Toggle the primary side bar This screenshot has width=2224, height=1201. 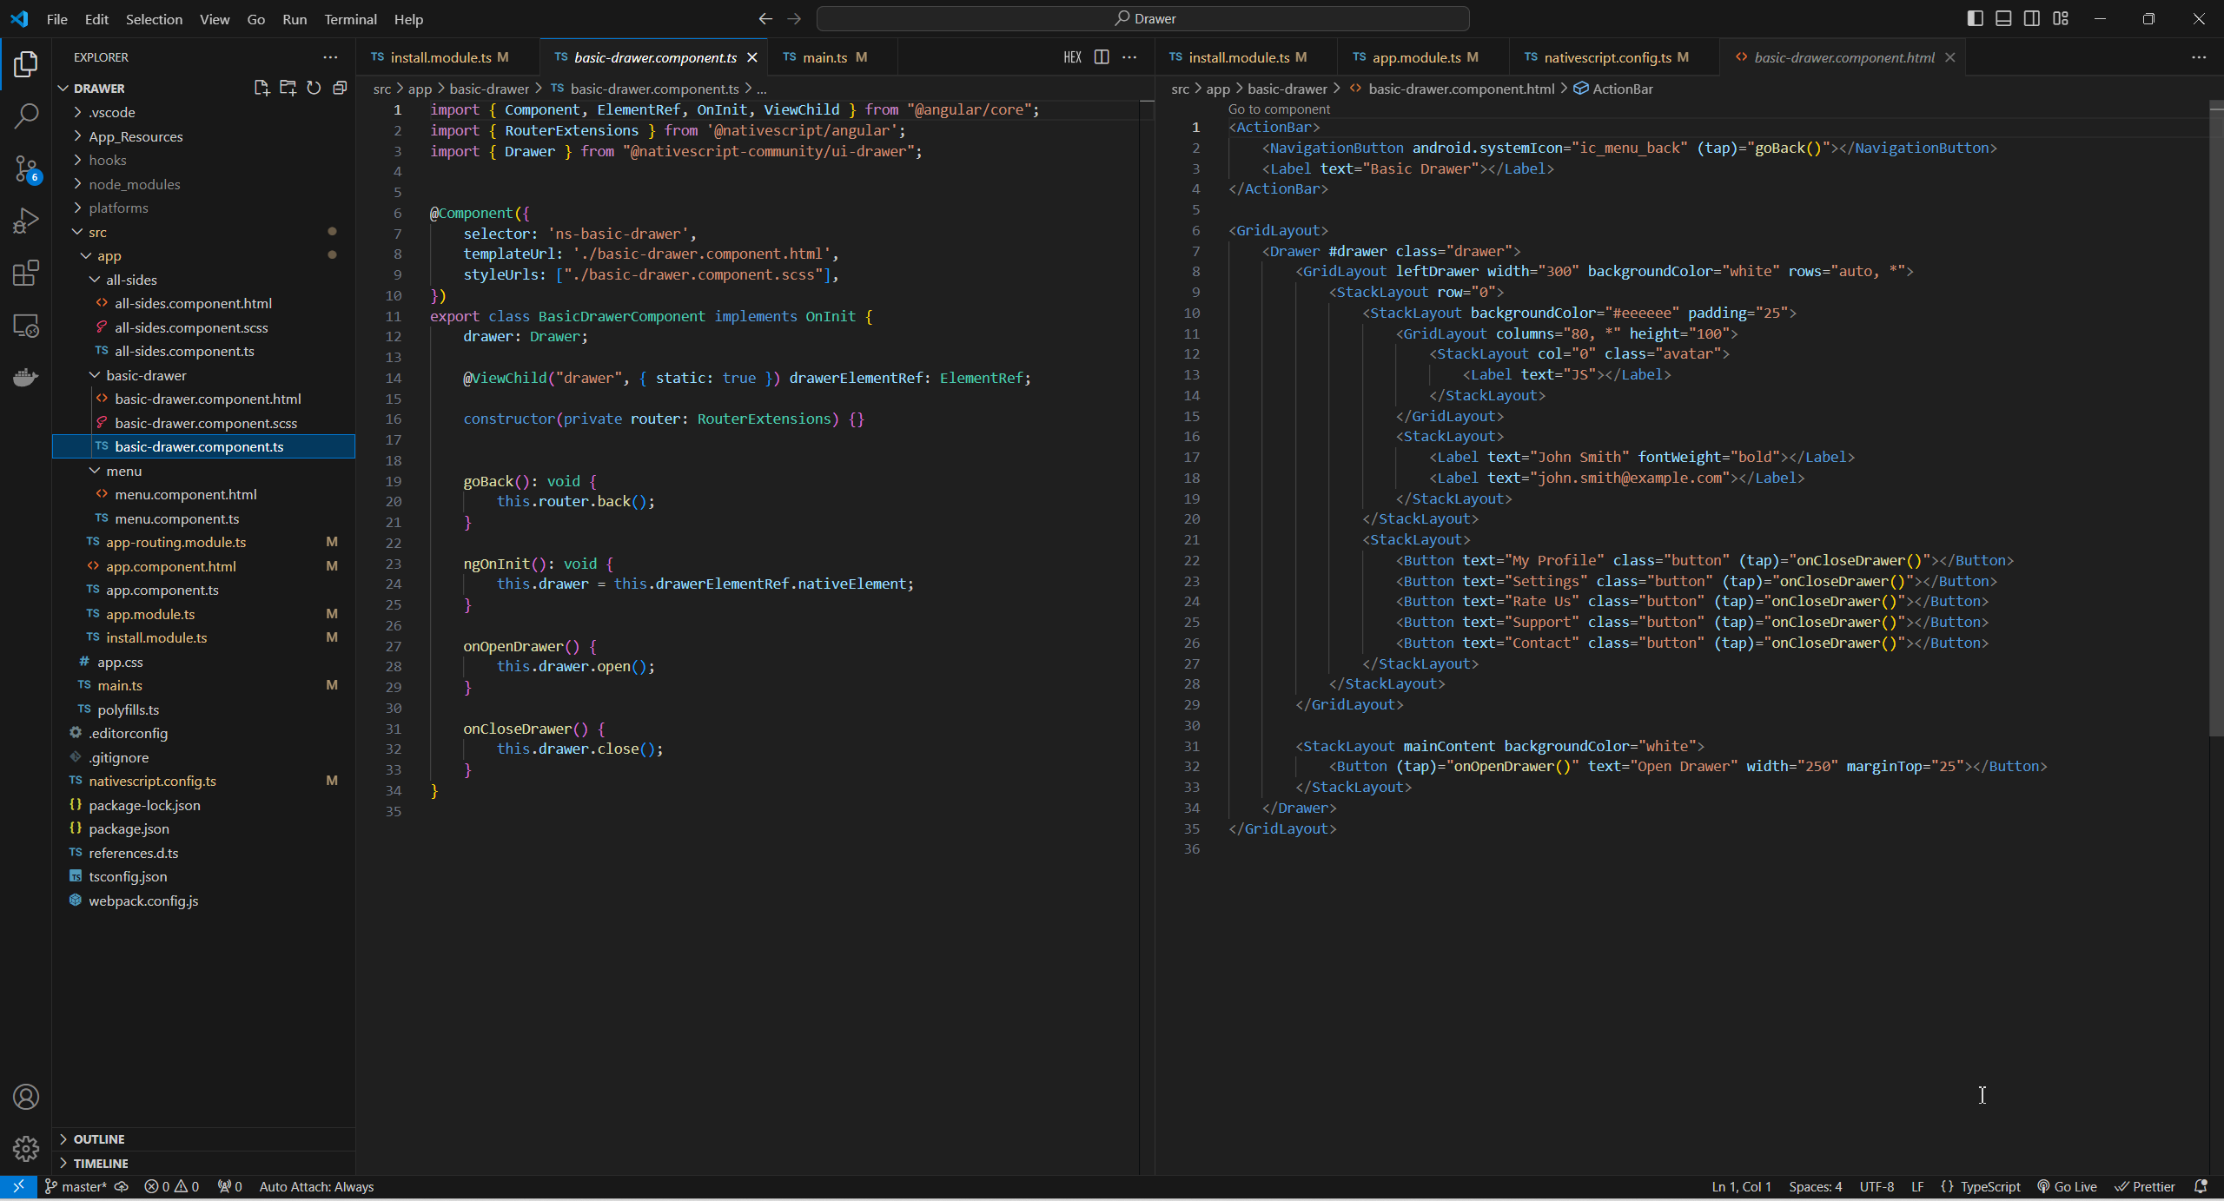1975,17
